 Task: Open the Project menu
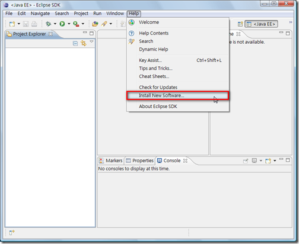(81, 14)
